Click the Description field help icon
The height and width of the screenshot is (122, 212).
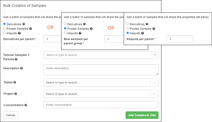[21, 68]
